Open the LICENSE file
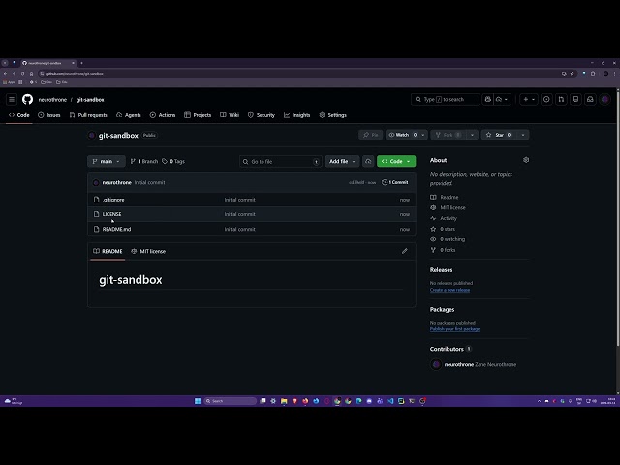 point(112,214)
